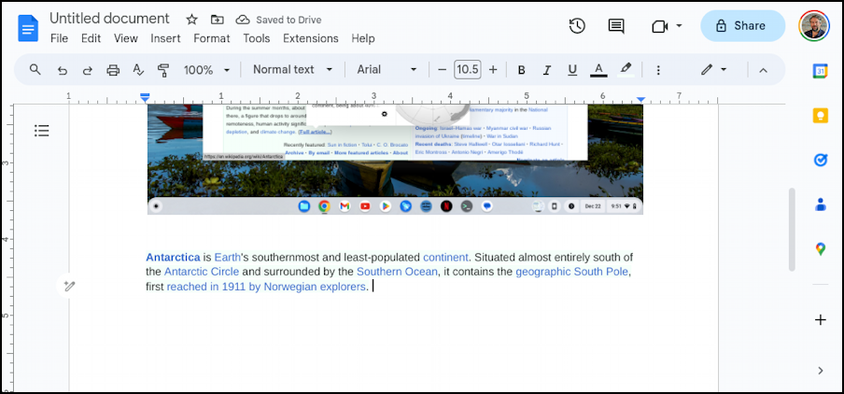This screenshot has width=844, height=394.
Task: Hide the side panel with the chevron
Action: pos(821,371)
